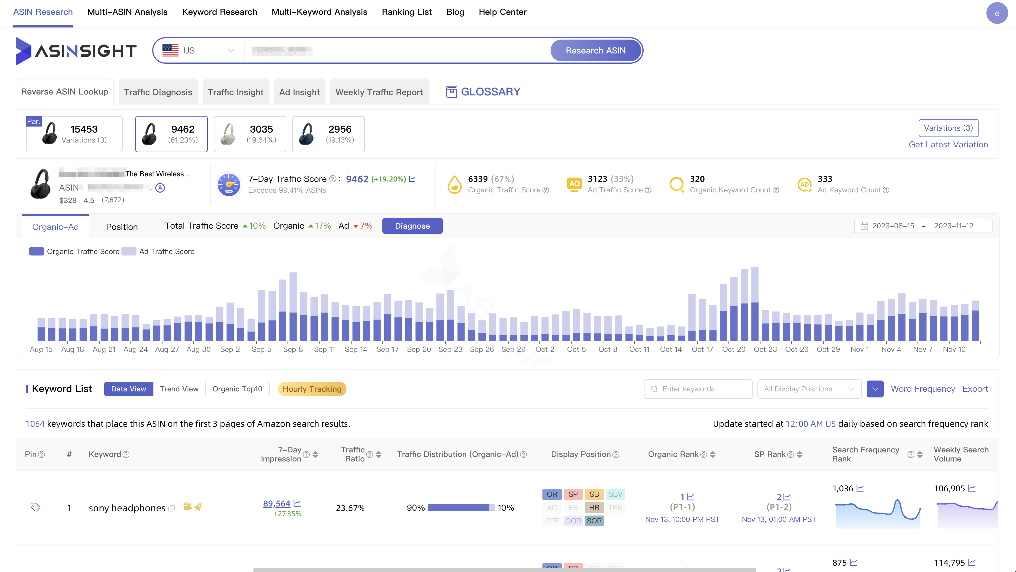This screenshot has height=572, width=1016.
Task: Toggle the OOR display position tag
Action: (573, 521)
